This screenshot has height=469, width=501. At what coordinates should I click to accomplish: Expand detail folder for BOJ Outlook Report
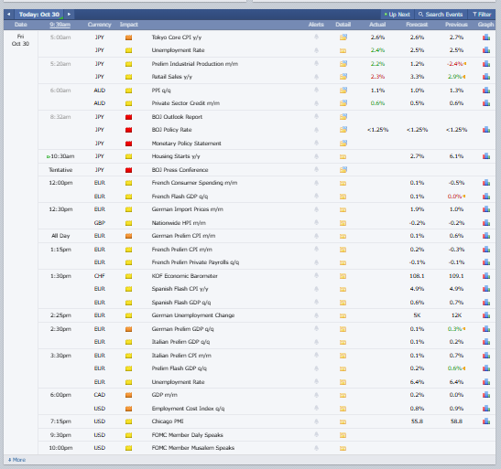click(x=343, y=117)
